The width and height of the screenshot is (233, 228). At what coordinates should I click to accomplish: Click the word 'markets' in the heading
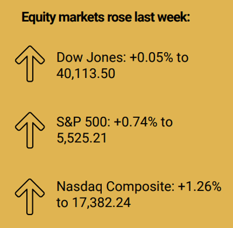81,17
